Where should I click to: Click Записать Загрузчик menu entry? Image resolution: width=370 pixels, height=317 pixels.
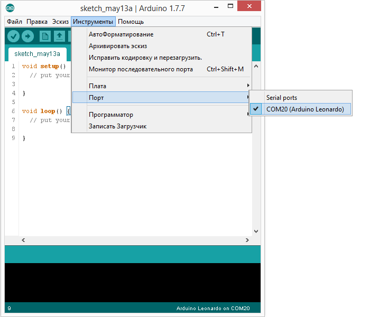tap(117, 126)
